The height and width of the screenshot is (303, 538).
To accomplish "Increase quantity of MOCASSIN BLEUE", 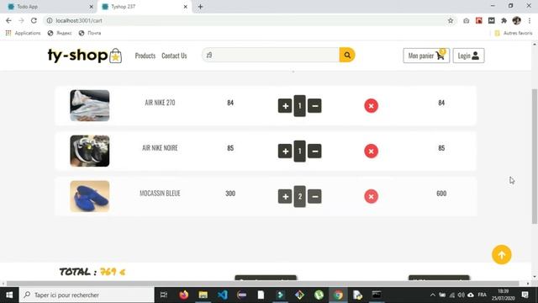I will 285,196.
